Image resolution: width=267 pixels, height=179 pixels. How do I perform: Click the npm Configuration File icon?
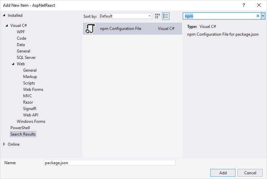coord(90,29)
